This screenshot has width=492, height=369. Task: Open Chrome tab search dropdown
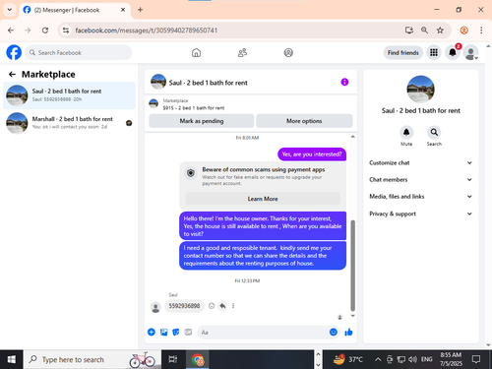(x=10, y=10)
